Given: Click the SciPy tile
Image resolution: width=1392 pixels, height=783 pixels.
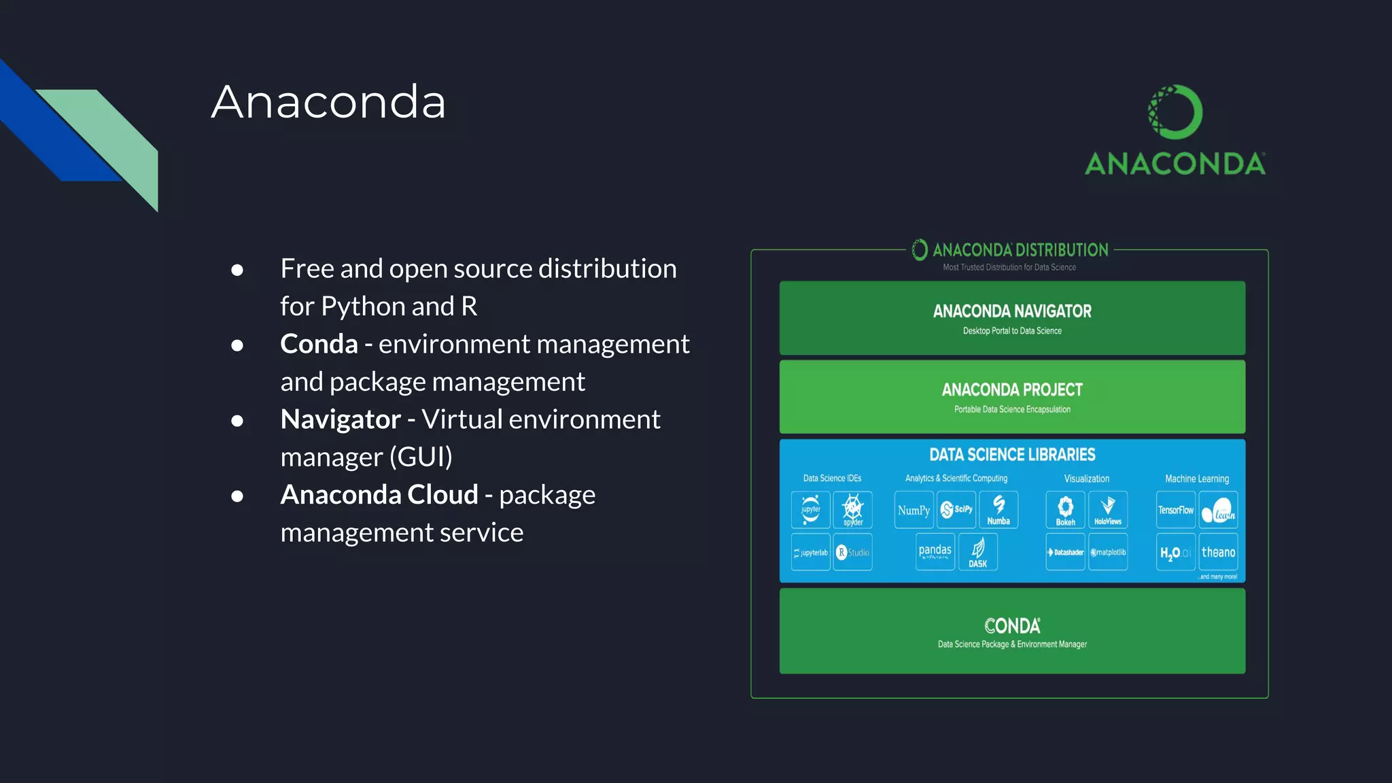Looking at the screenshot, I should (956, 510).
